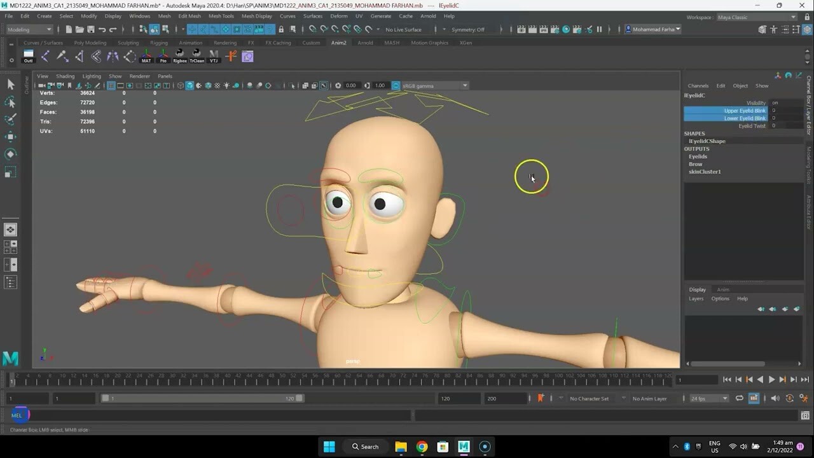Open the Deform menu

coord(338,16)
